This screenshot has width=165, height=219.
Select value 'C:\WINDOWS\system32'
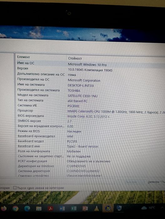coord(83,171)
